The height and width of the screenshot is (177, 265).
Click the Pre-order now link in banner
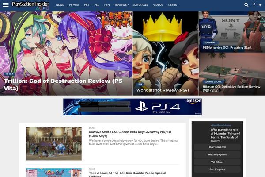tap(162, 112)
